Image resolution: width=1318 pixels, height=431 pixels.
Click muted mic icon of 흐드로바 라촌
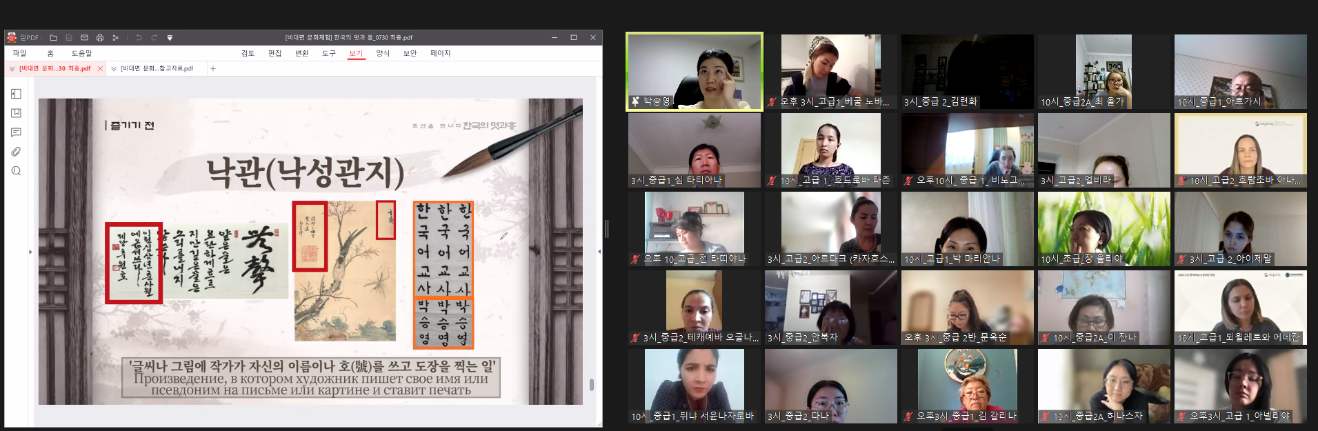tap(772, 181)
